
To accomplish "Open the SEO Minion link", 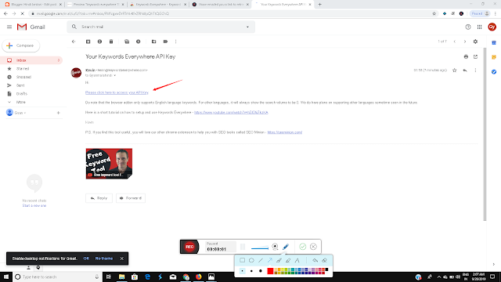I will pyautogui.click(x=285, y=132).
